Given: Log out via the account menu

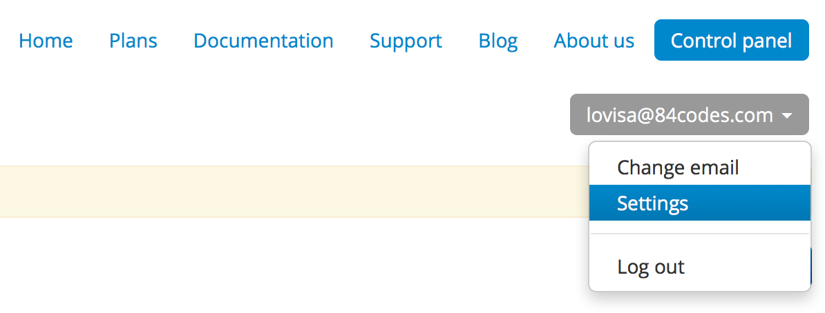Looking at the screenshot, I should pyautogui.click(x=700, y=267).
